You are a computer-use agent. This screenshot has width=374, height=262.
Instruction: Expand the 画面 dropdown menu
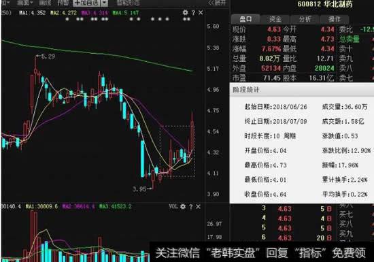pos(24,3)
